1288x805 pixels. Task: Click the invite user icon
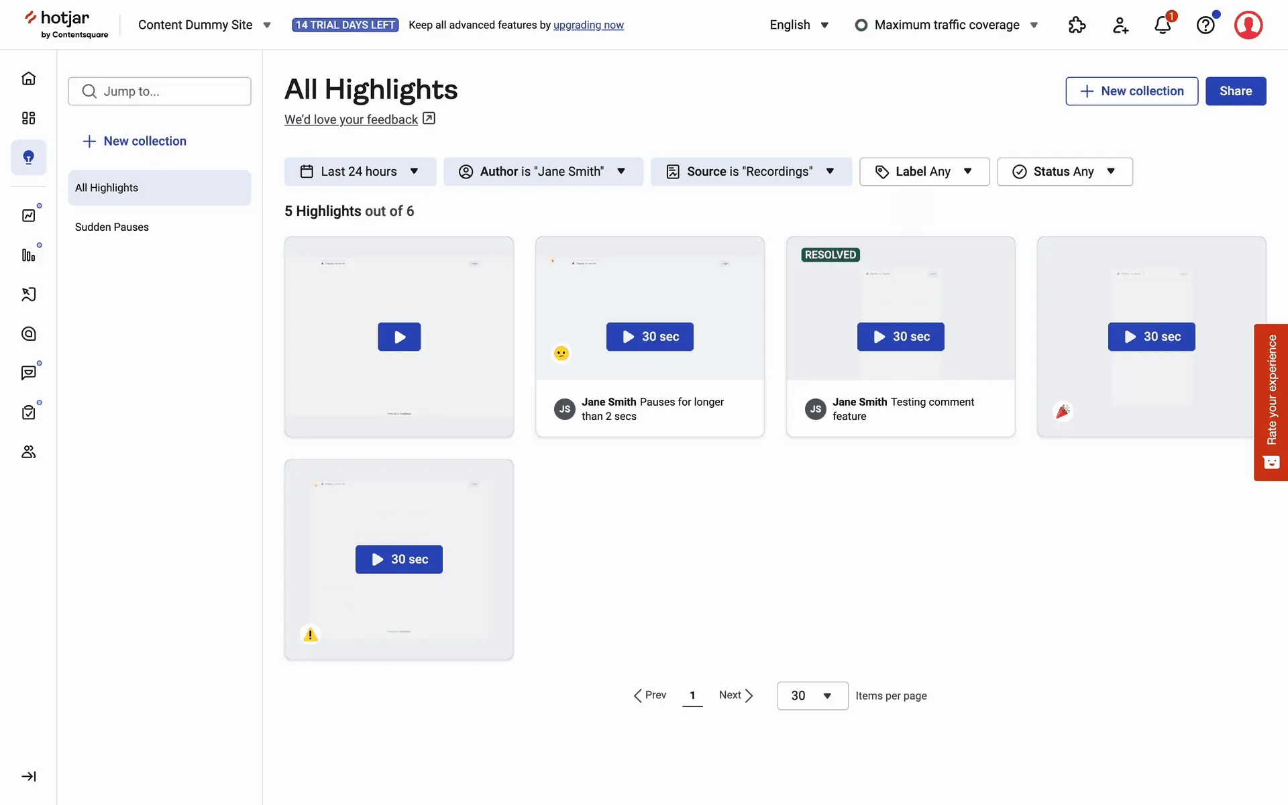click(x=1120, y=25)
